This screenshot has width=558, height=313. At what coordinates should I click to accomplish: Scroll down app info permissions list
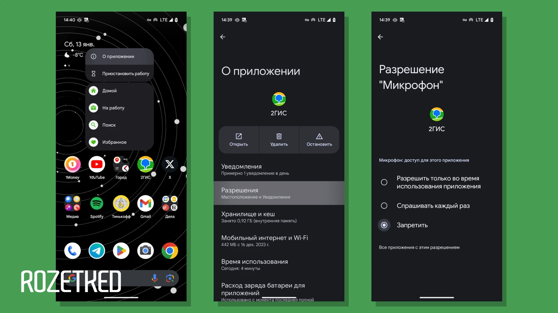tap(279, 193)
